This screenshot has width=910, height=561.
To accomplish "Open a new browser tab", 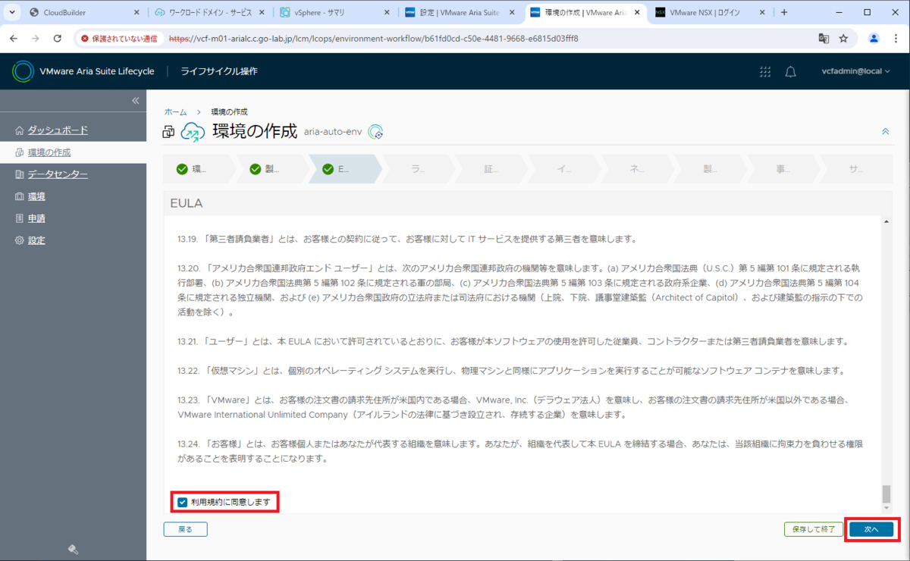I will click(784, 13).
